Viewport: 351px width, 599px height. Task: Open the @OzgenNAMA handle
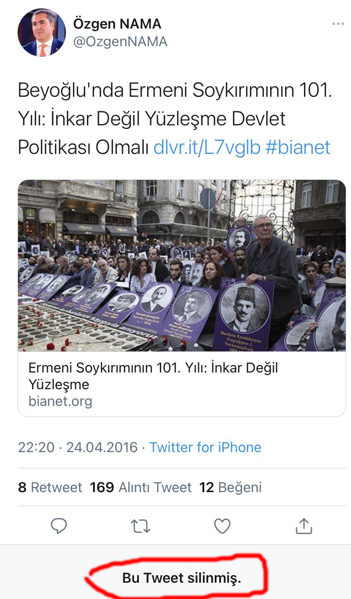[x=120, y=42]
